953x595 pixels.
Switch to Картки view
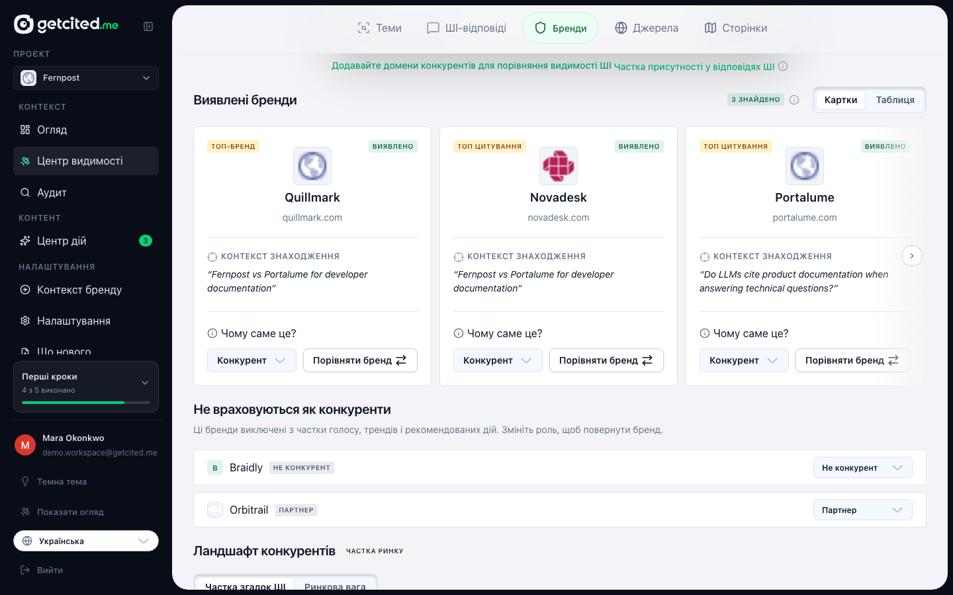[840, 100]
